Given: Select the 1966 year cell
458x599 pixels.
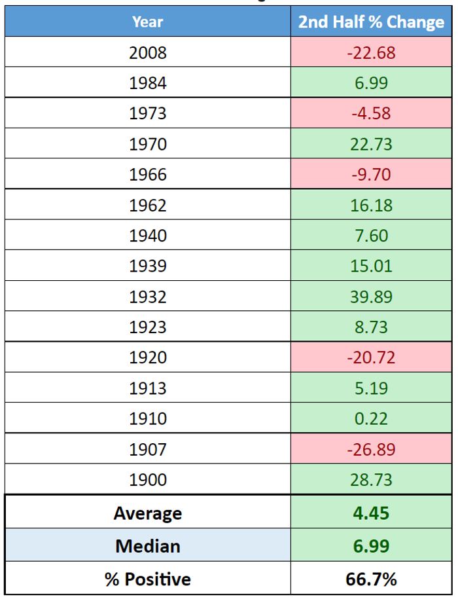Looking at the screenshot, I should coord(148,175).
